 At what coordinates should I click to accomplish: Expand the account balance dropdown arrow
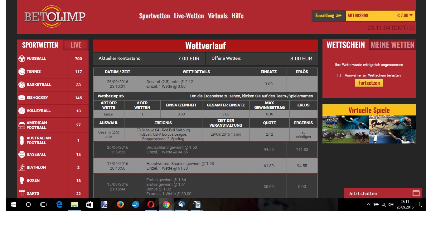(411, 15)
